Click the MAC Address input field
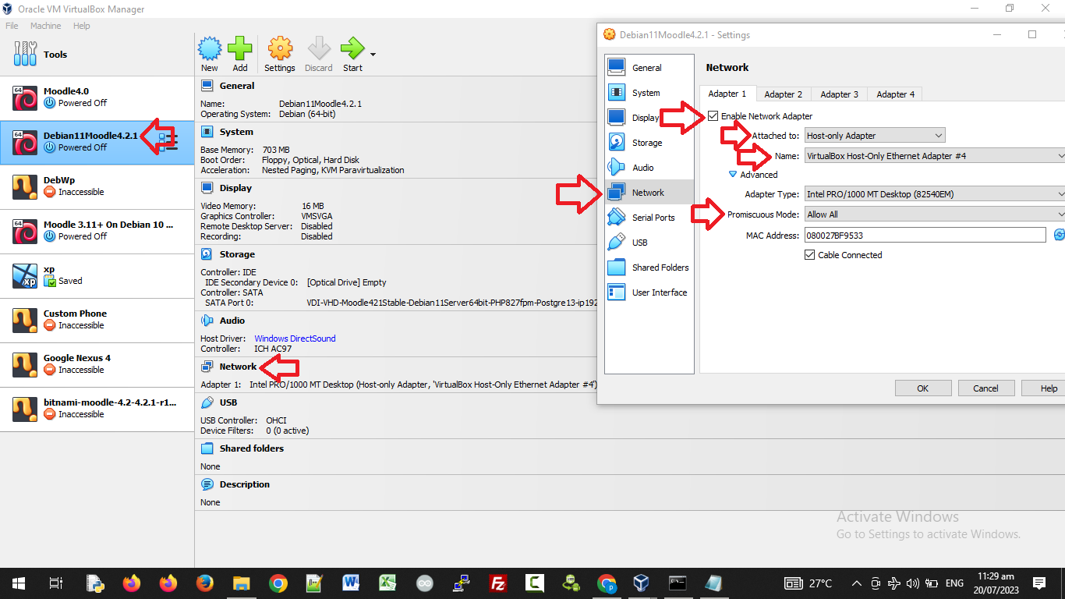Viewport: 1065px width, 599px height. [925, 236]
